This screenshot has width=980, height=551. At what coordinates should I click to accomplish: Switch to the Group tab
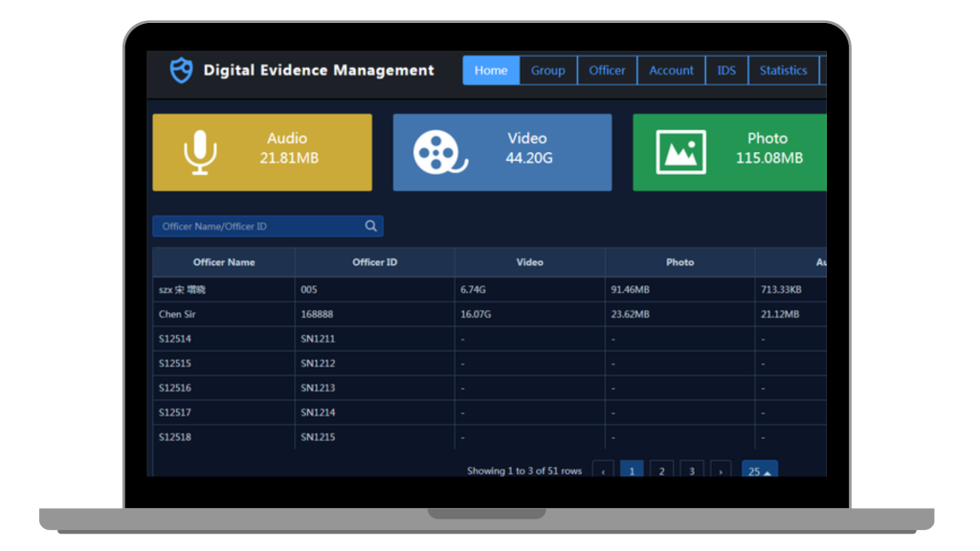coord(548,71)
